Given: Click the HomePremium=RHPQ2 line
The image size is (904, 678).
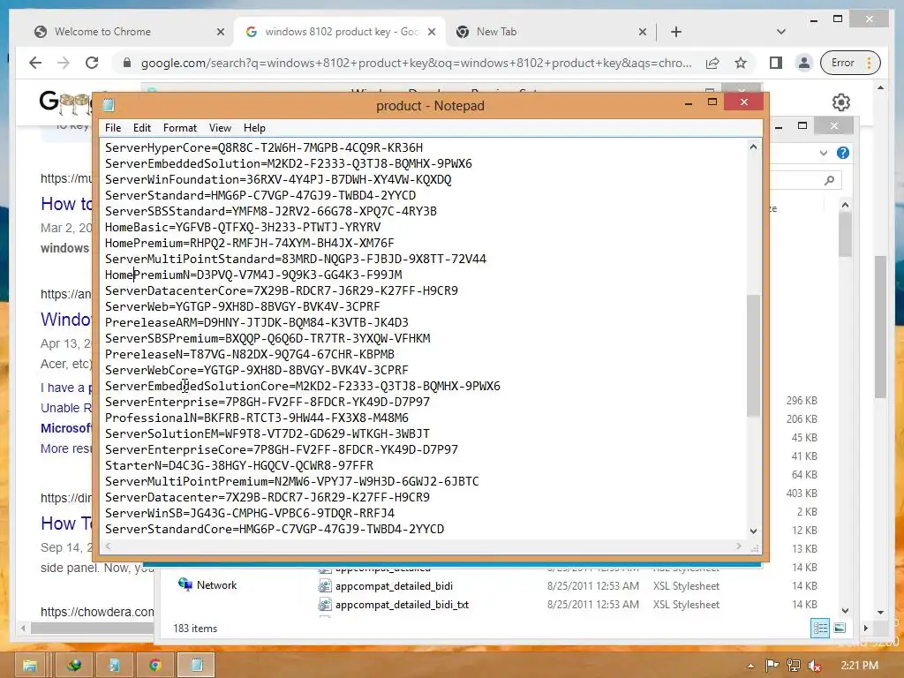Looking at the screenshot, I should (x=250, y=244).
